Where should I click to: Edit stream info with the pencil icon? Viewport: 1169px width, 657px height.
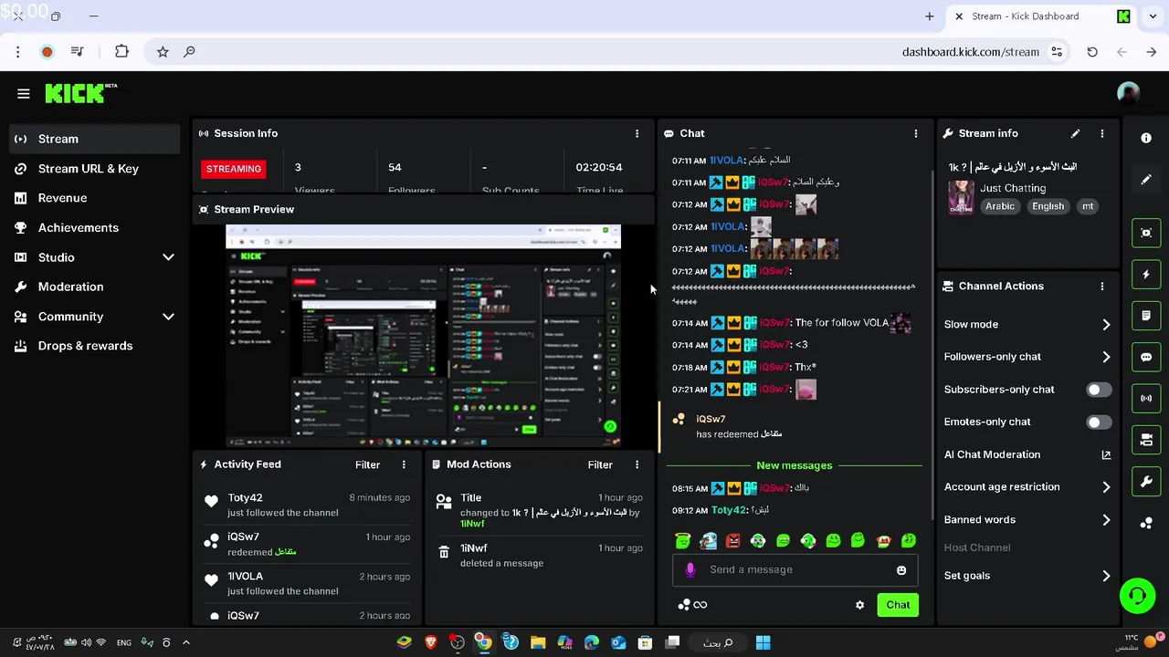coord(1075,133)
